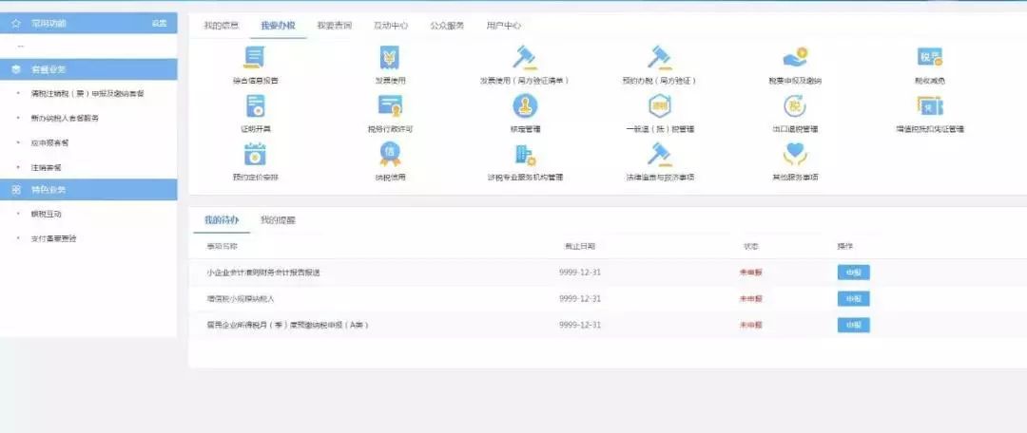Open 银税互动 under 特色业务
The image size is (1027, 433).
46,214
